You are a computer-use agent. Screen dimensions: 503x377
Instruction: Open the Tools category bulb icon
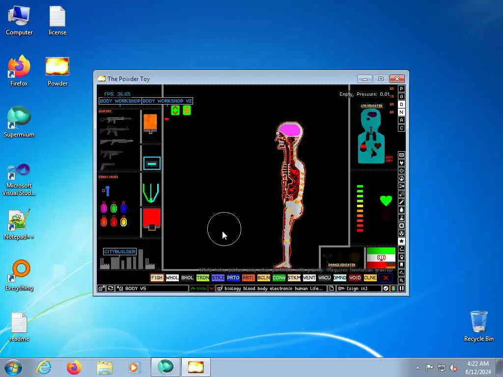401,257
